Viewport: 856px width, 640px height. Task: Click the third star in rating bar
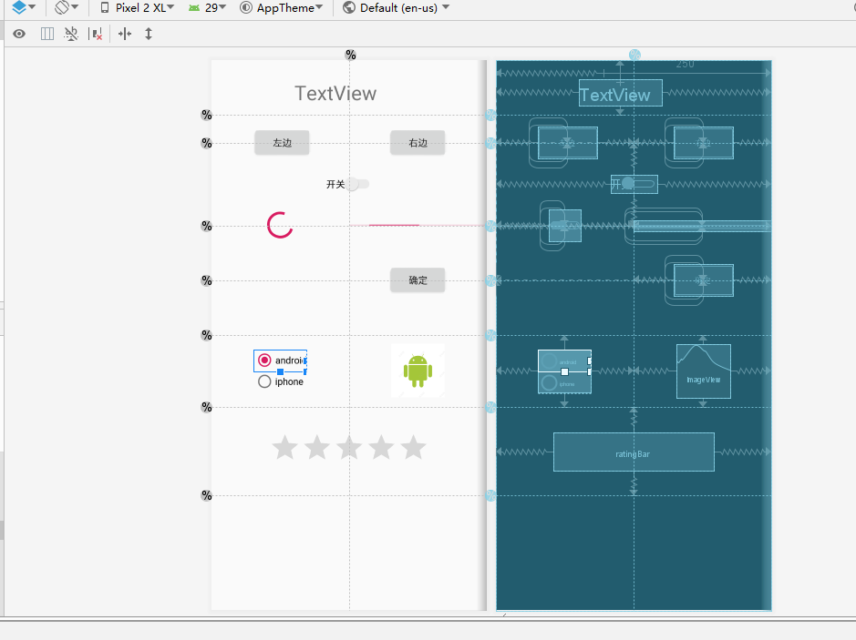point(349,448)
